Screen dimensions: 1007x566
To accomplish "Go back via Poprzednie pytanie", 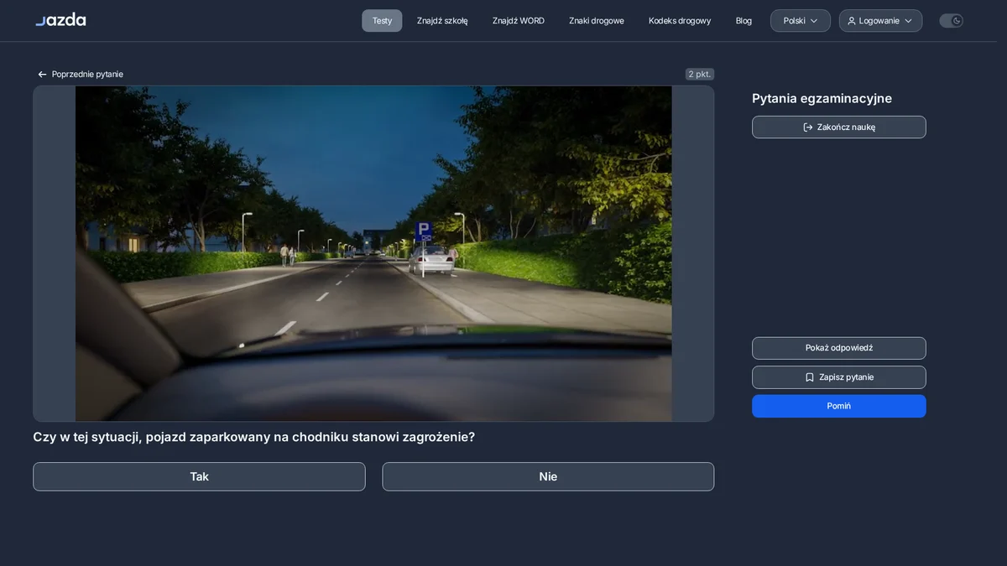I will [81, 75].
